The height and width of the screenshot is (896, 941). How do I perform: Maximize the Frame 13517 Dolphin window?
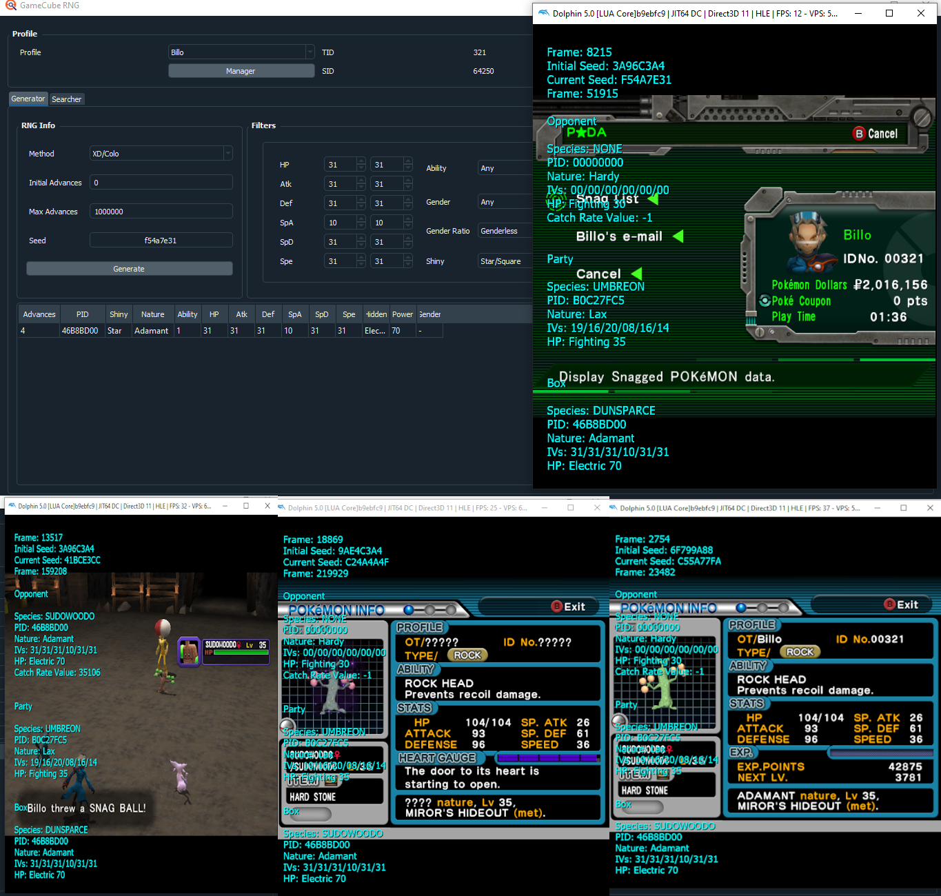[246, 506]
